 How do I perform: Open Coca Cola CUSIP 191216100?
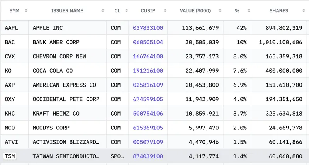click(x=148, y=71)
